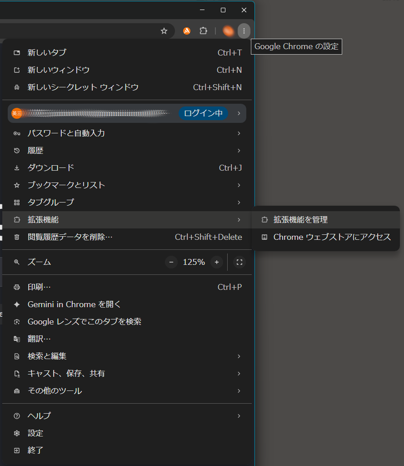Image resolution: width=404 pixels, height=466 pixels.
Task: Click the magnifier icon beside ズーム
Action: 17,262
